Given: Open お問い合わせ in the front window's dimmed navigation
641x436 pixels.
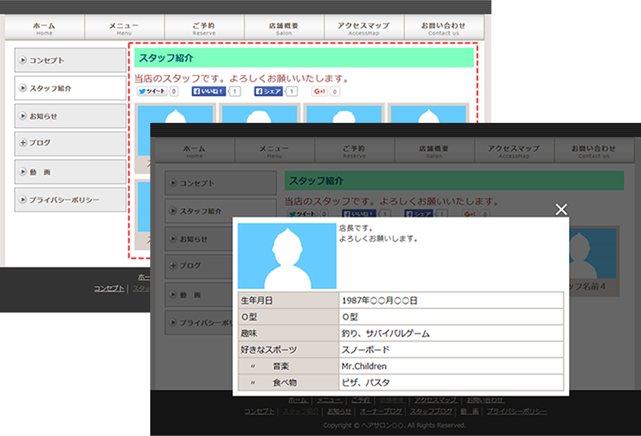Looking at the screenshot, I should [x=594, y=151].
